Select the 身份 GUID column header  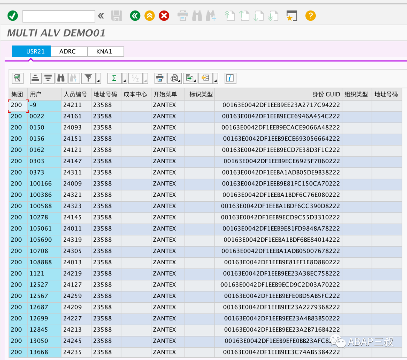tap(278, 94)
